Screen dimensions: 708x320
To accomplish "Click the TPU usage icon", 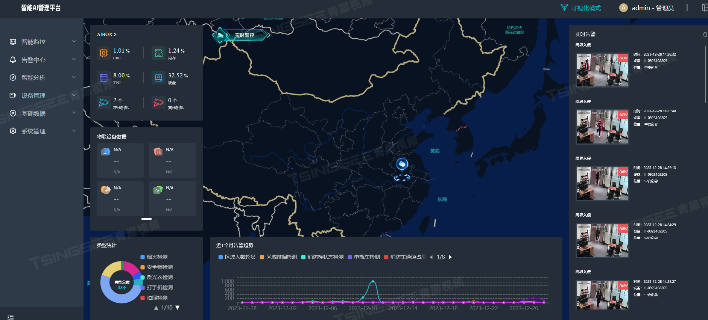I will click(103, 78).
